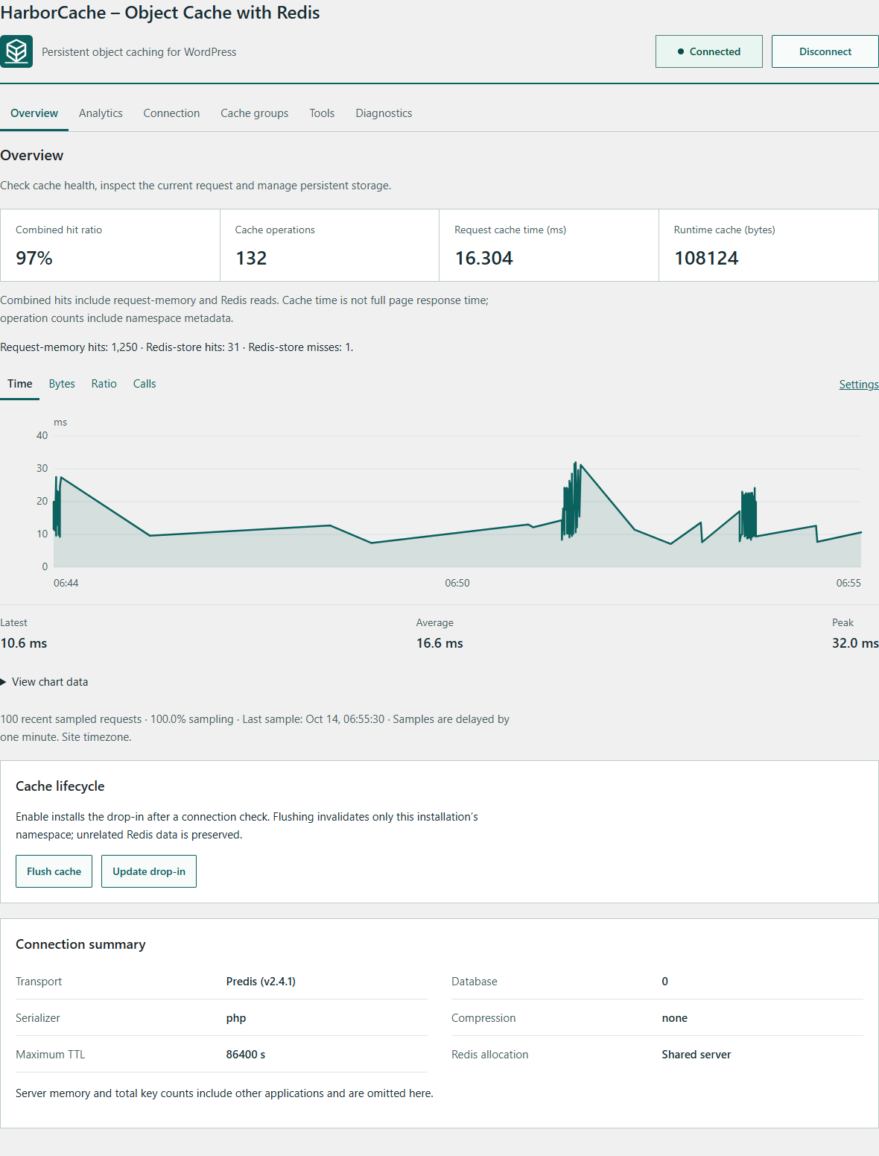Click the Shared server allocation value
The height and width of the screenshot is (1156, 879).
(696, 1055)
